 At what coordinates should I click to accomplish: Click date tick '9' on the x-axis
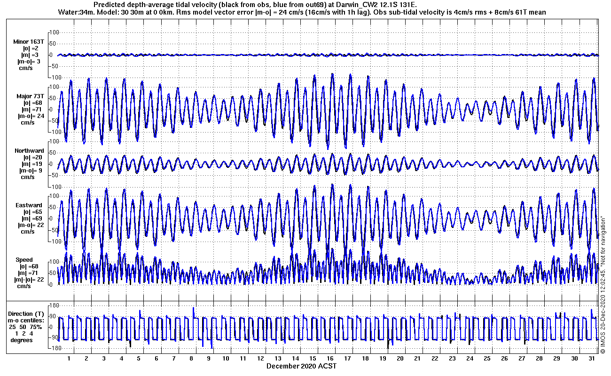pos(208,359)
